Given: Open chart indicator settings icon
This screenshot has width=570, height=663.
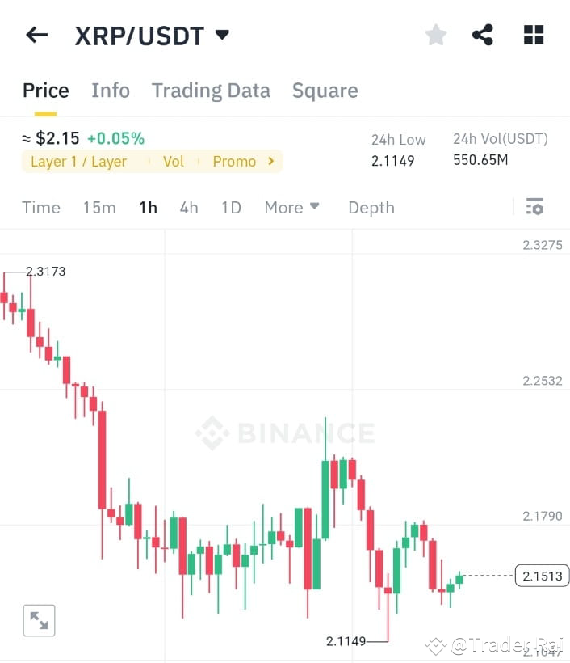Looking at the screenshot, I should click(534, 207).
